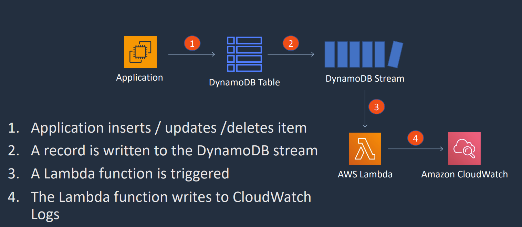Click arrow from Lambda to CloudWatch
The width and height of the screenshot is (522, 227).
pyautogui.click(x=415, y=149)
